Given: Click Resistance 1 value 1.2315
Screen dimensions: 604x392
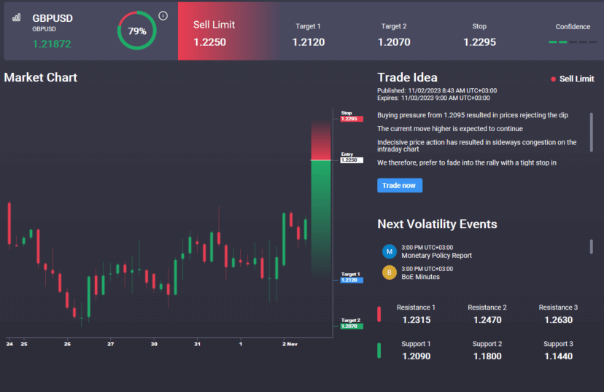Looking at the screenshot, I should [416, 320].
